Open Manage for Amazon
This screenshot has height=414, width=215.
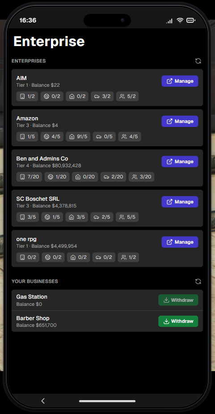click(180, 121)
